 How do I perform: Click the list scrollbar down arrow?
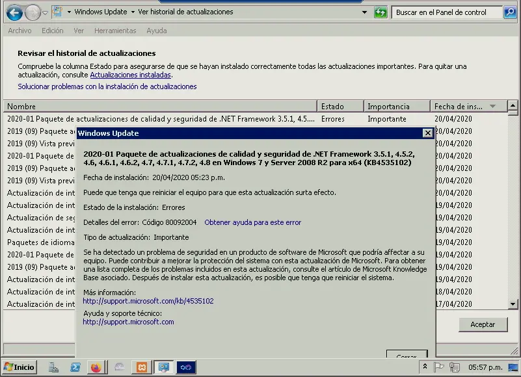[513, 304]
